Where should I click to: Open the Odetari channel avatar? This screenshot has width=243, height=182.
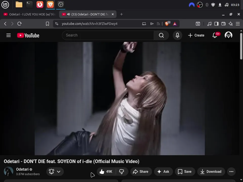9,171
